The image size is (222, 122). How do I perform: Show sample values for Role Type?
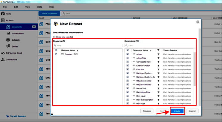(x=177, y=104)
